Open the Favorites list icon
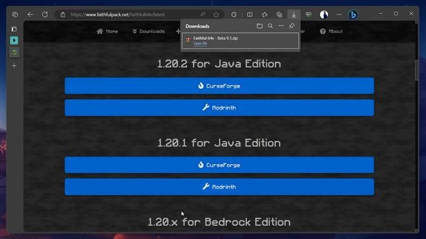This screenshot has height=239, width=426. point(264,15)
